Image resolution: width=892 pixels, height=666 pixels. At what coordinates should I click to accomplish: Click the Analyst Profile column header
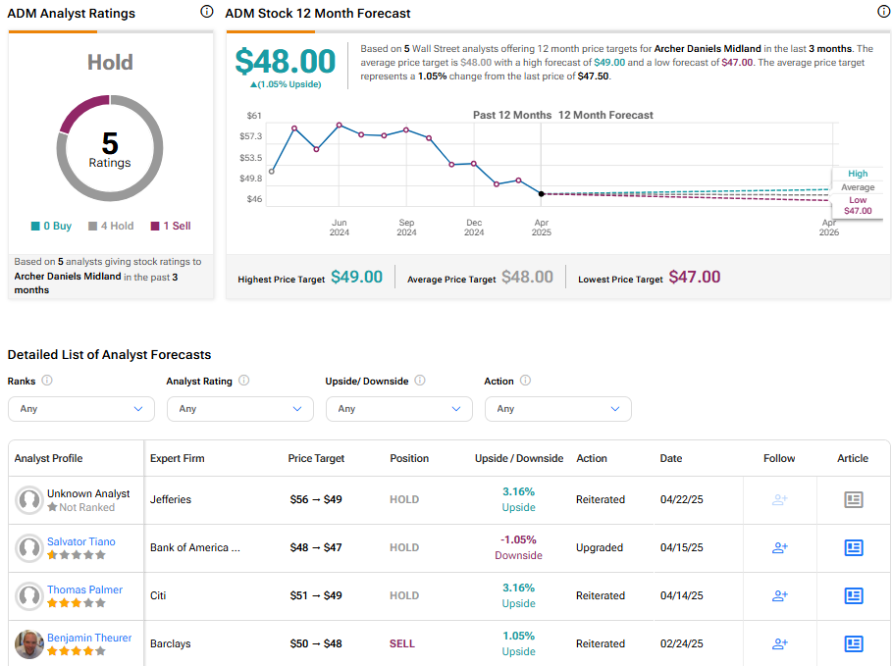click(48, 458)
